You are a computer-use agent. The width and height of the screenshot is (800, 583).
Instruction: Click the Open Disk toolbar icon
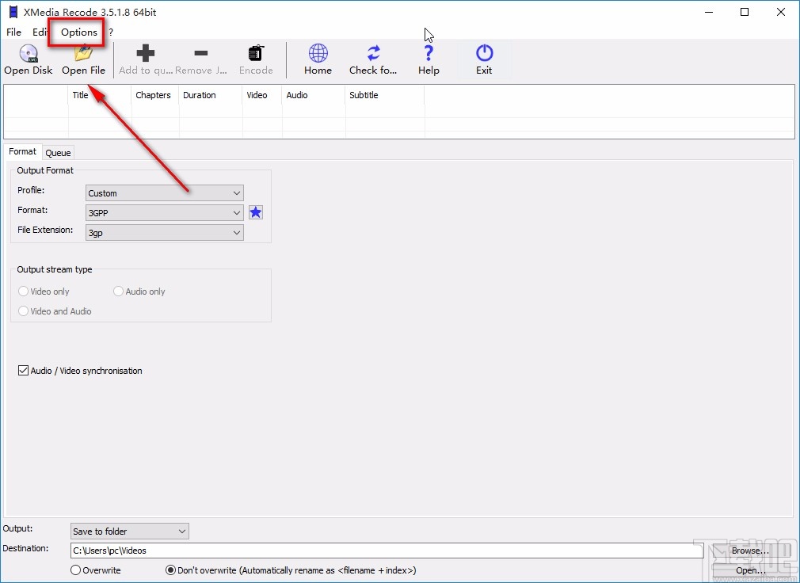pyautogui.click(x=28, y=55)
